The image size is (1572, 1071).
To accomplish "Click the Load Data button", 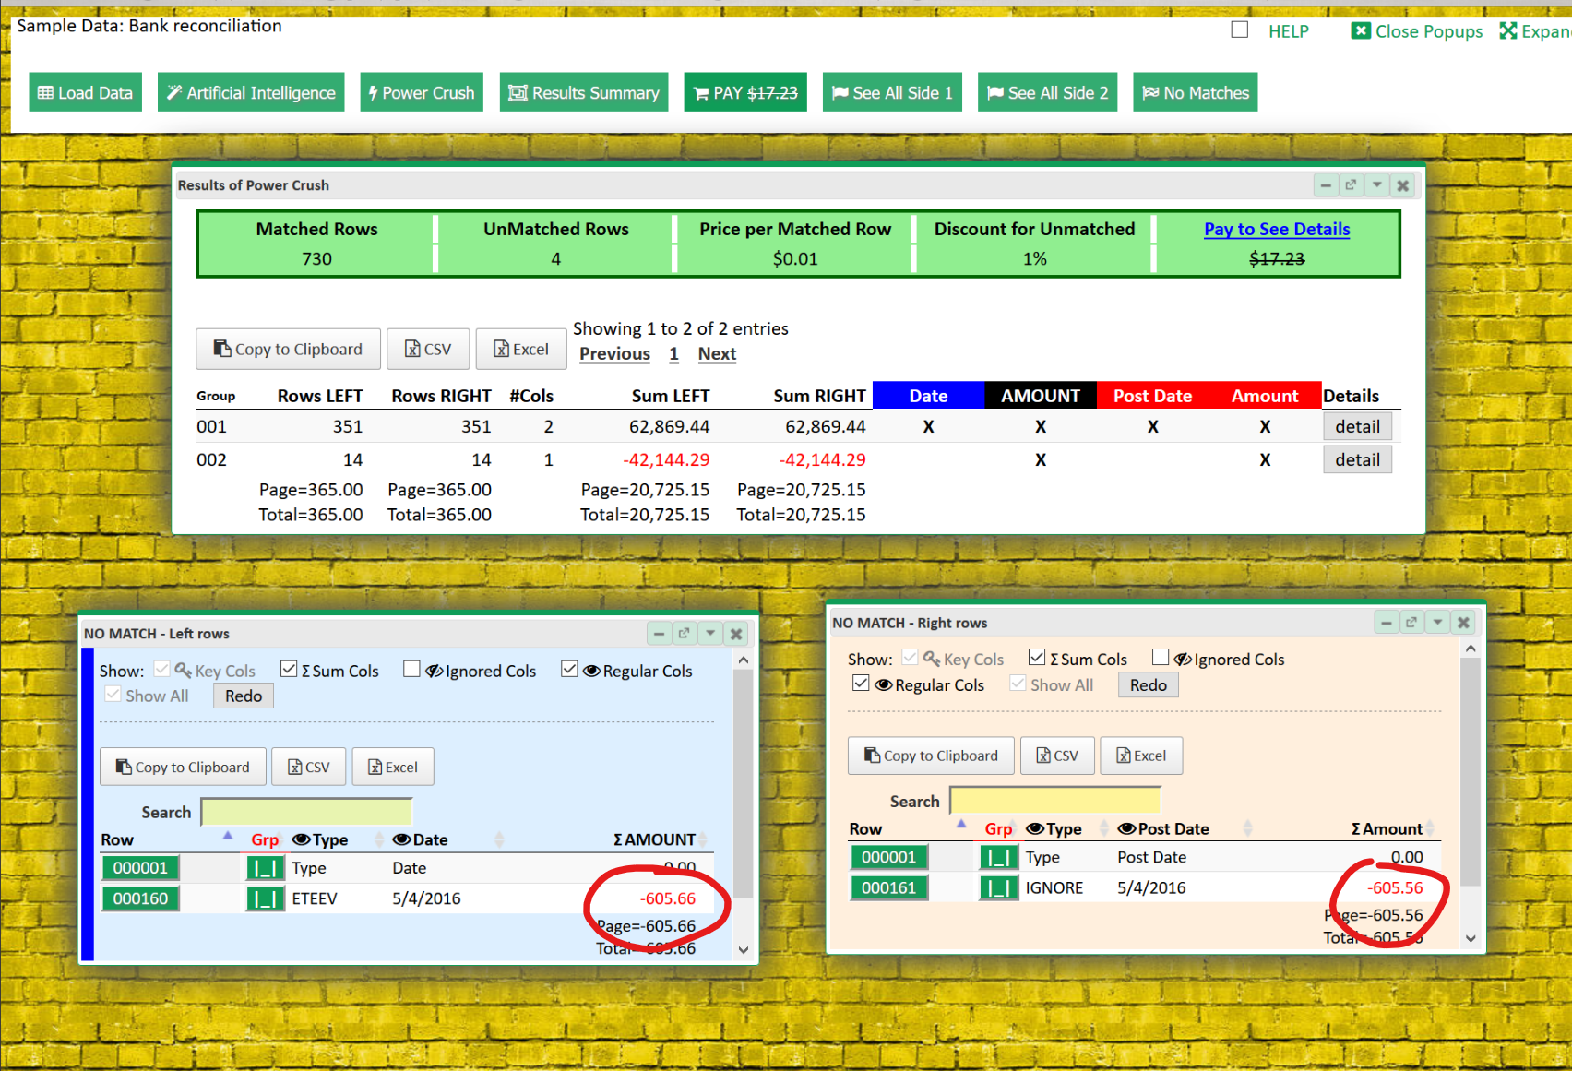I will coord(85,92).
